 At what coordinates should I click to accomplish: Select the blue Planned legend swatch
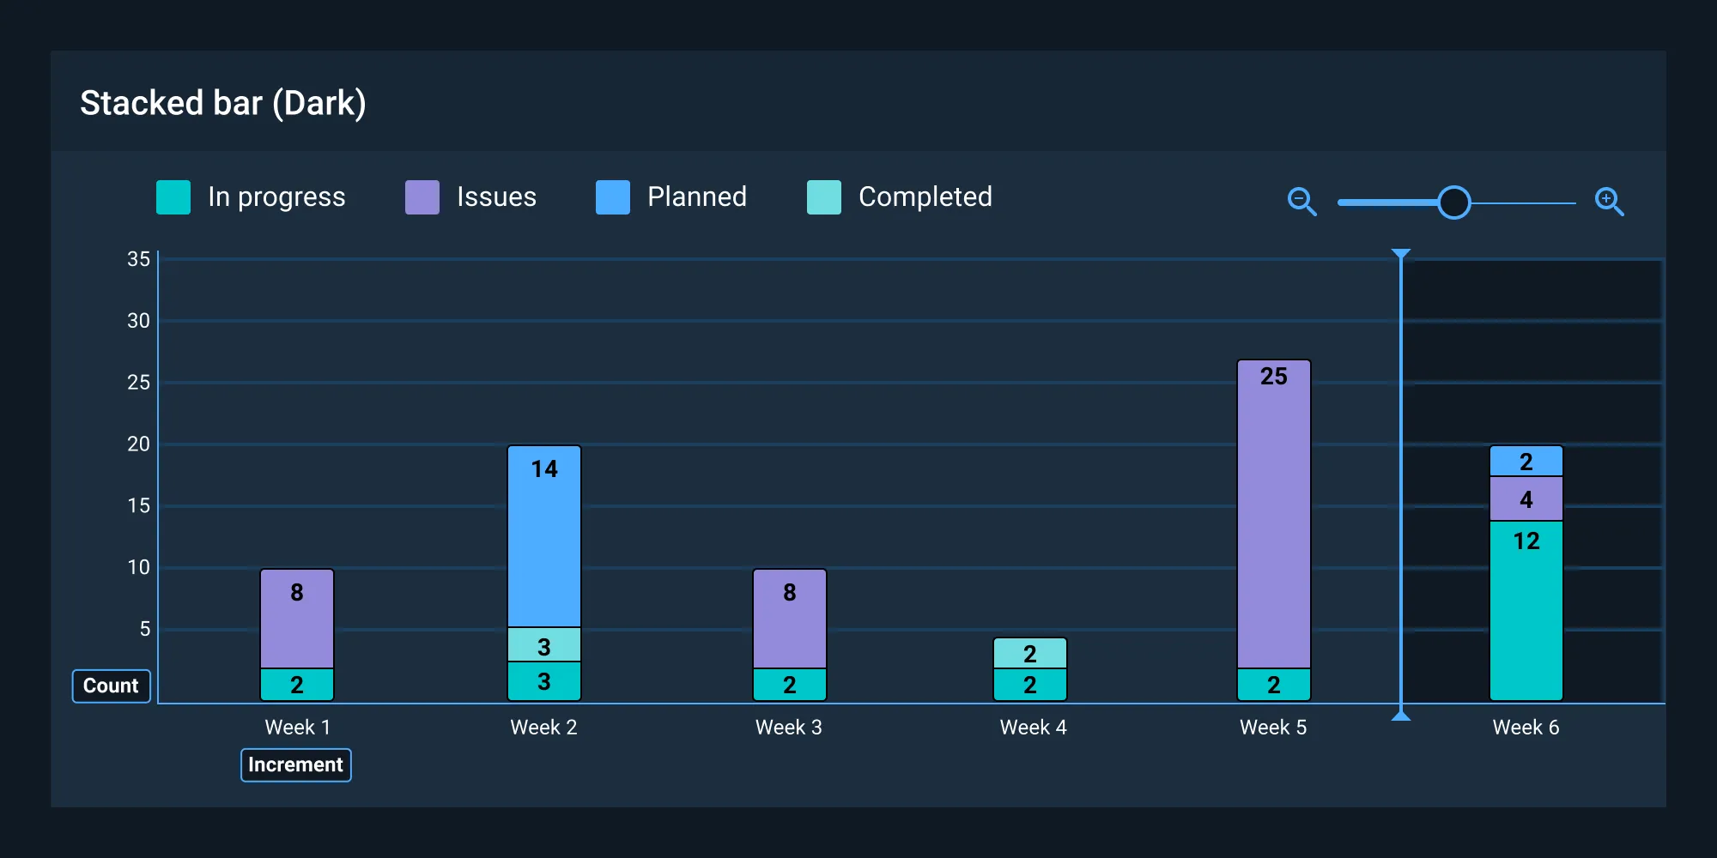coord(611,197)
